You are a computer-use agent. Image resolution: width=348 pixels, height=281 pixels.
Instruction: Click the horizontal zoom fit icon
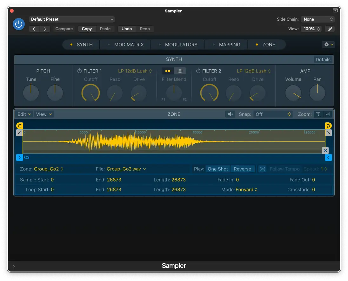pos(328,114)
